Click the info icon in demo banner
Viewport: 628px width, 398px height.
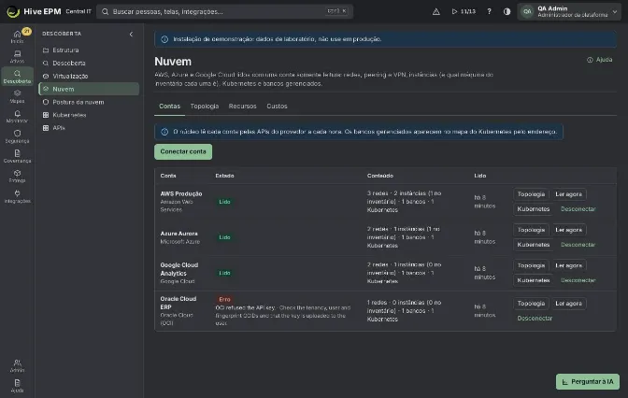click(x=164, y=39)
